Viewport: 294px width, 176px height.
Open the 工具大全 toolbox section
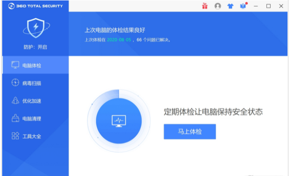click(x=35, y=136)
